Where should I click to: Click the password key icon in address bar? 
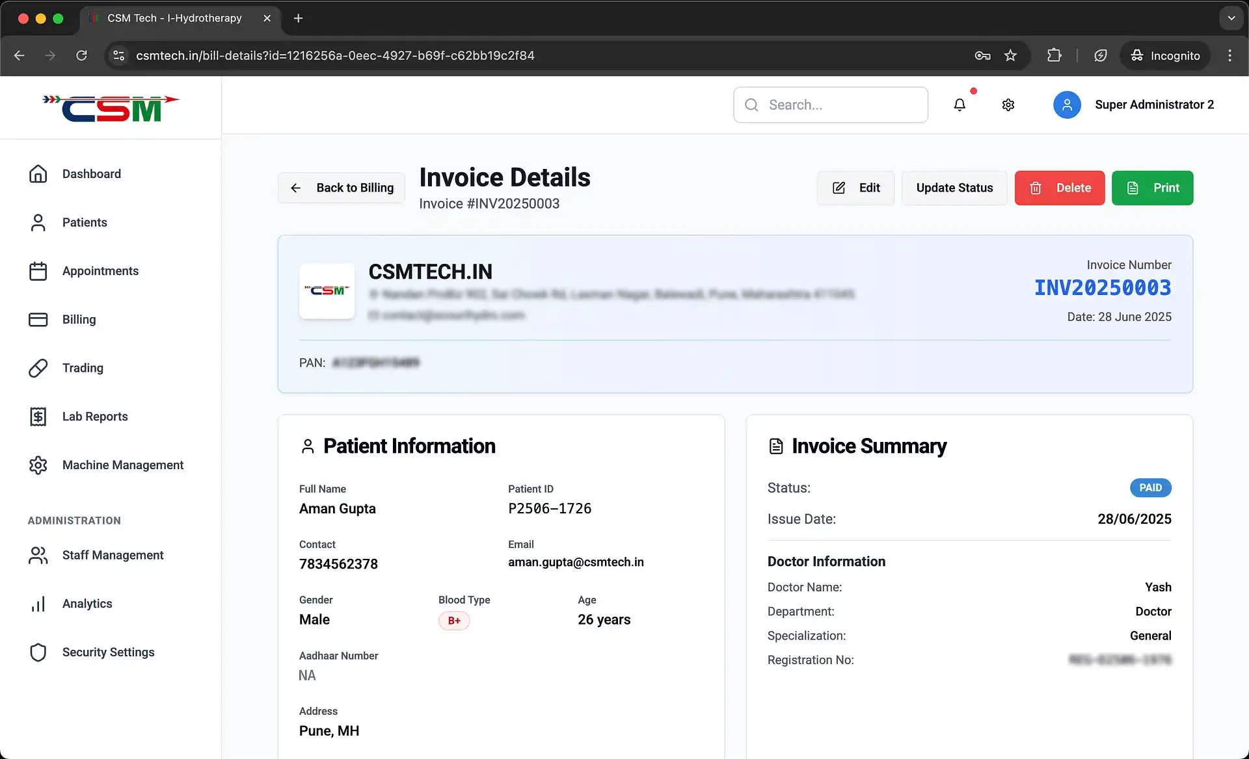click(982, 55)
